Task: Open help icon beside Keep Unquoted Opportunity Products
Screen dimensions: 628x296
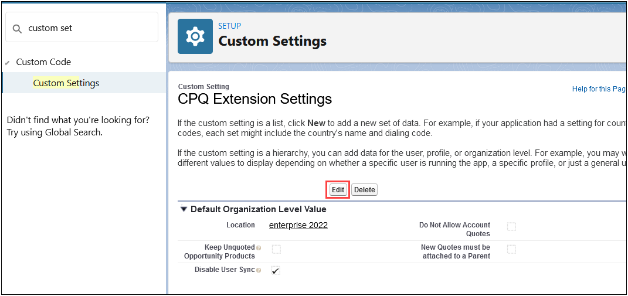Action: (x=259, y=248)
